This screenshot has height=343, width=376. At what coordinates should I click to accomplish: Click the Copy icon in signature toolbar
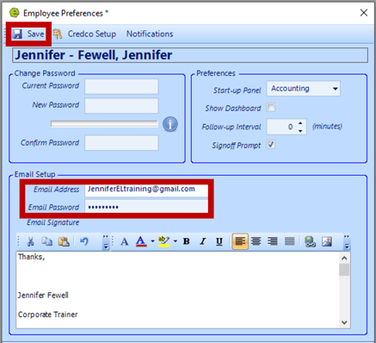(47, 241)
